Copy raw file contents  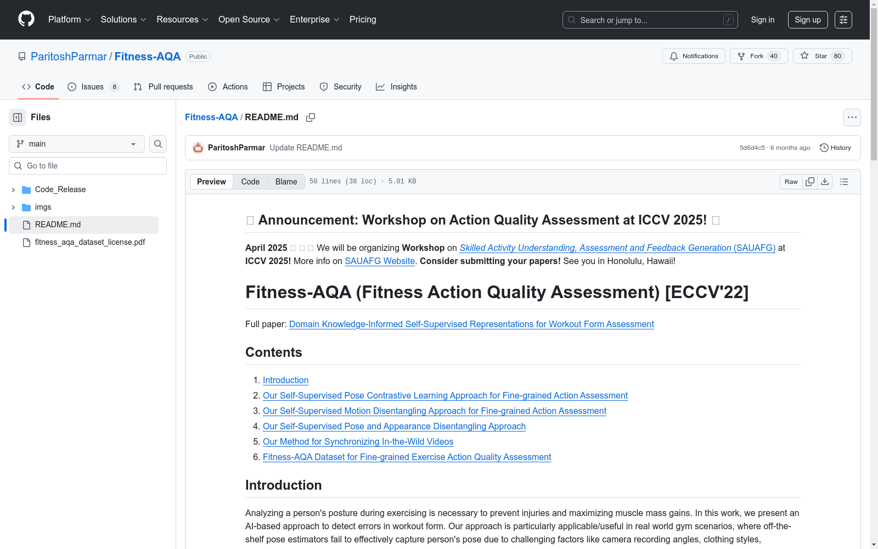tap(810, 182)
